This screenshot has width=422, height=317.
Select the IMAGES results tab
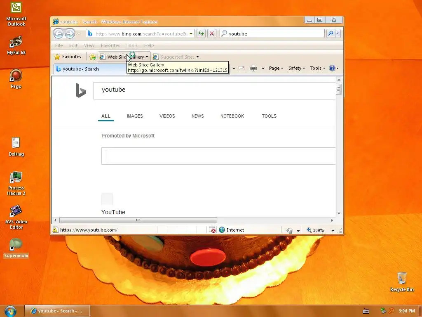point(135,116)
